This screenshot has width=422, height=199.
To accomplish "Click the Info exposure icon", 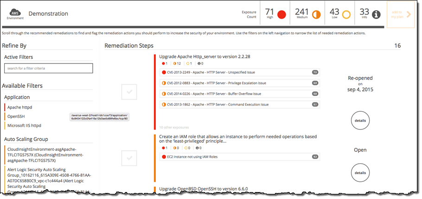I will pyautogui.click(x=377, y=15).
